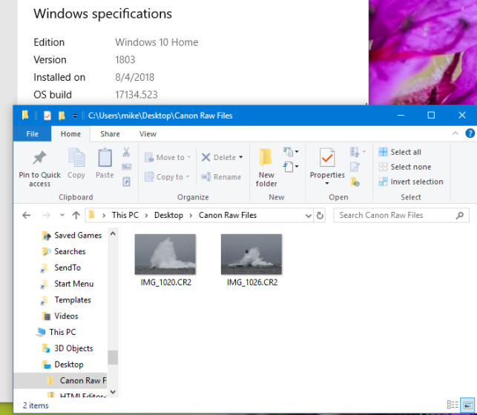Click the blue Help question mark icon
477x415 pixels.
(470, 134)
